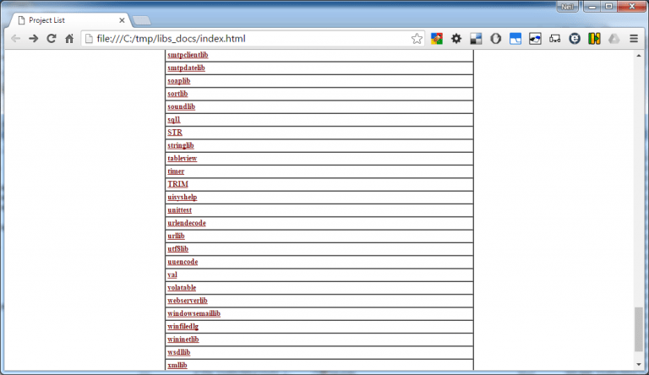Click the grayscale squares extension icon
The image size is (649, 375).
476,39
